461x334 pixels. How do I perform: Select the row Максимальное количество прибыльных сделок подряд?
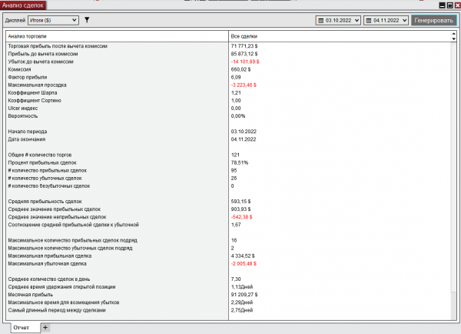(73, 240)
